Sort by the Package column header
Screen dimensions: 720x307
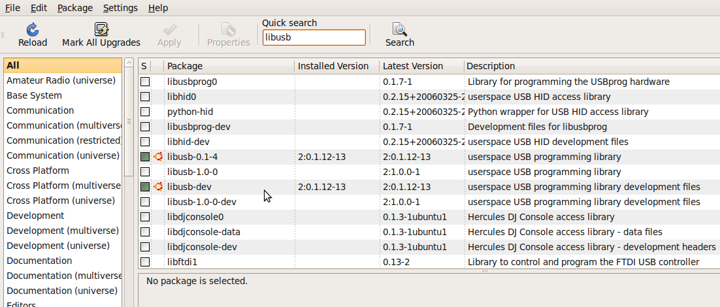(229, 66)
